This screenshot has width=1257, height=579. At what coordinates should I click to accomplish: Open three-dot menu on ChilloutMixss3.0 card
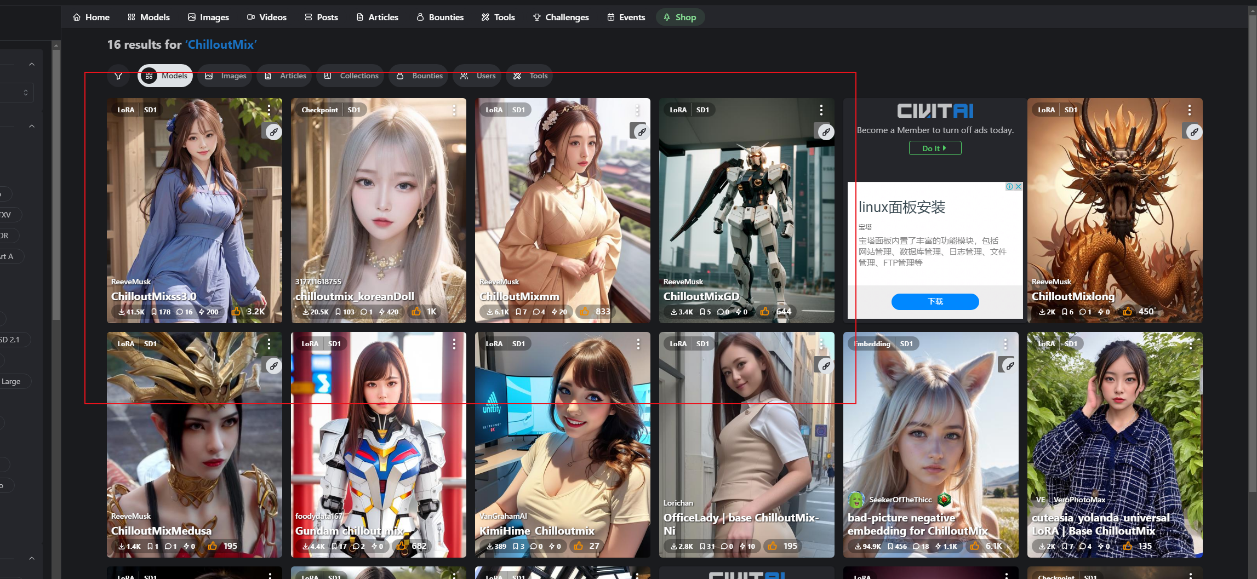point(269,110)
